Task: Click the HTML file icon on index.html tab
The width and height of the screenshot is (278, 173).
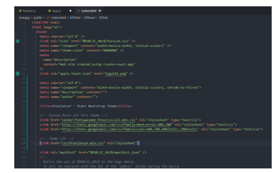Action: click(78, 11)
